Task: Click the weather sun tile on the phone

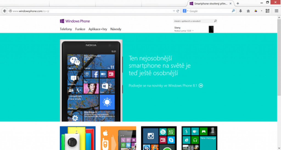Action: pos(107,102)
